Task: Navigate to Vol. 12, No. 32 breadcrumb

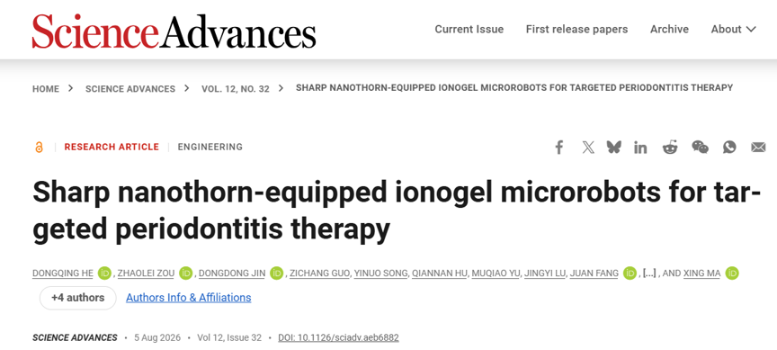Action: click(x=236, y=89)
